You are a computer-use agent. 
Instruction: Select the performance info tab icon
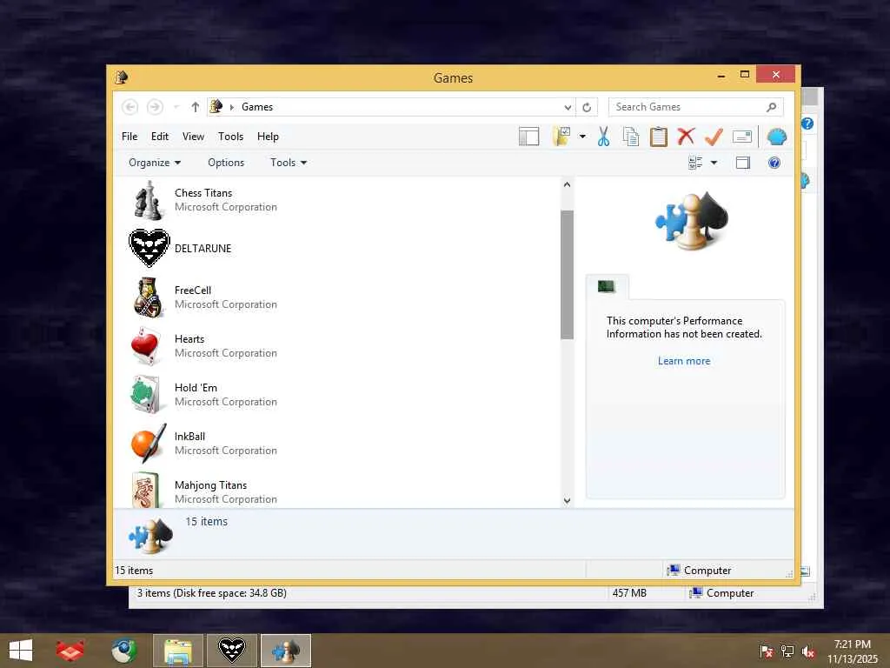point(607,287)
